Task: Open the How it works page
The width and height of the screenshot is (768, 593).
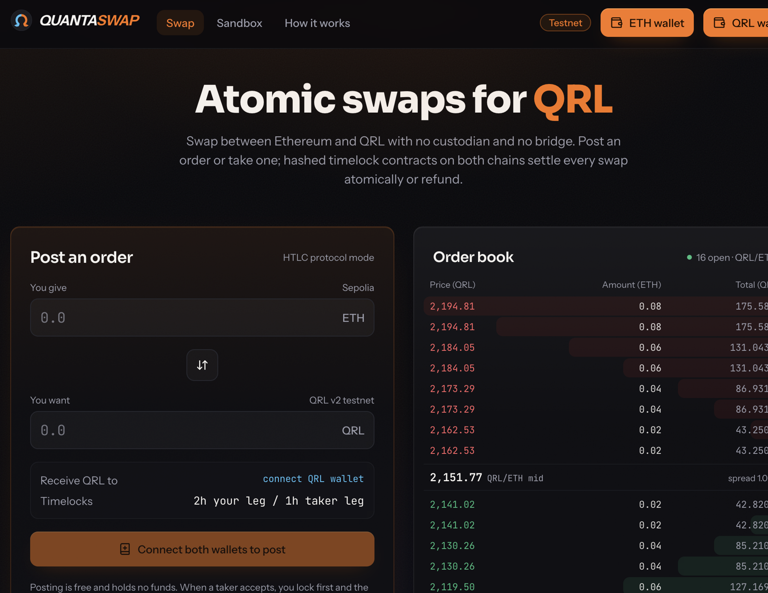Action: pyautogui.click(x=317, y=23)
